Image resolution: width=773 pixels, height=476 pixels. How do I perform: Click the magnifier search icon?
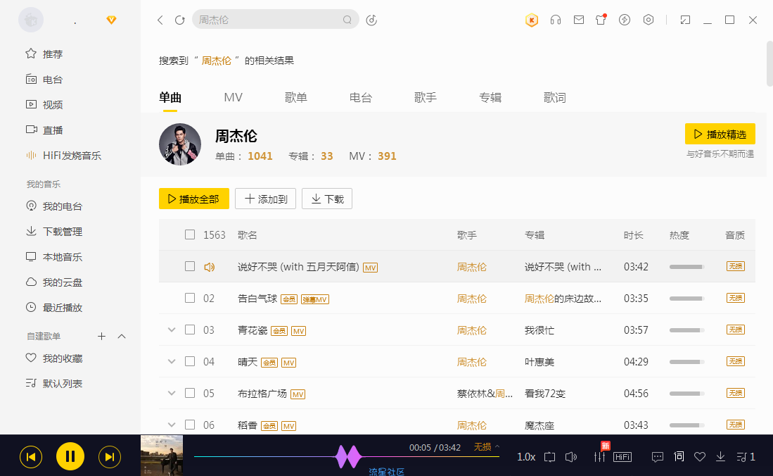click(347, 20)
